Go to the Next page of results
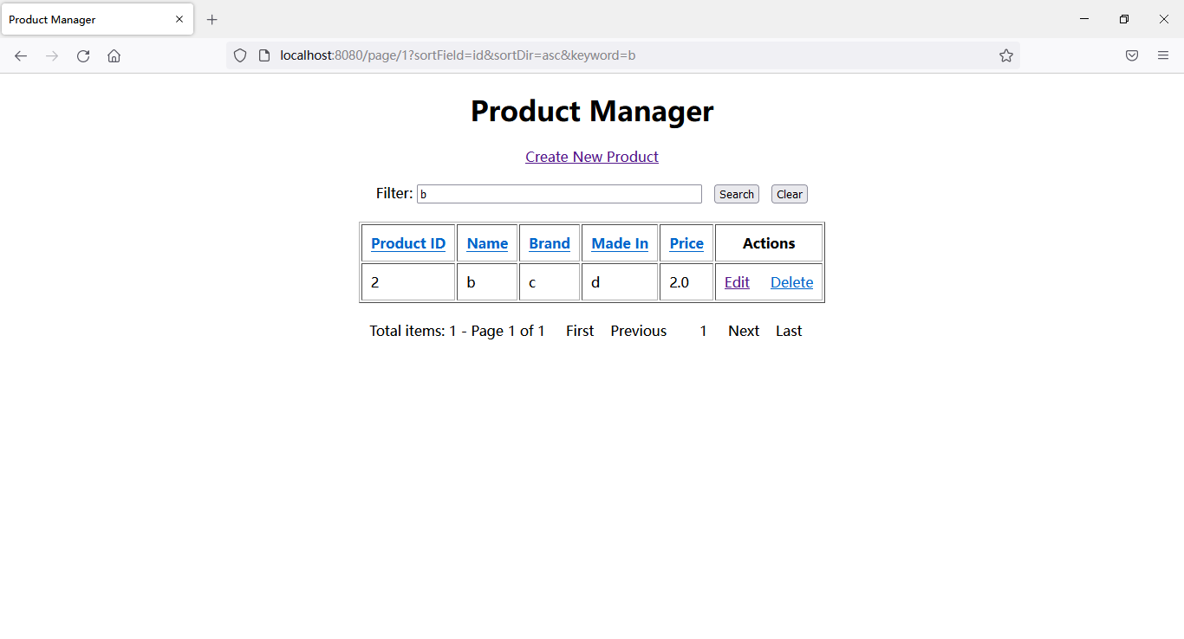Viewport: 1184px width, 639px height. pos(743,331)
